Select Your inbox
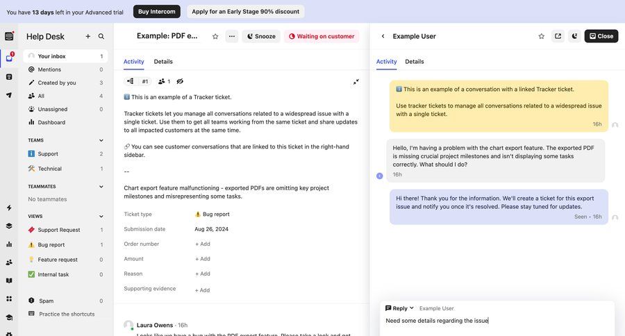Screen dimensions: 625x336 pos(65,56)
